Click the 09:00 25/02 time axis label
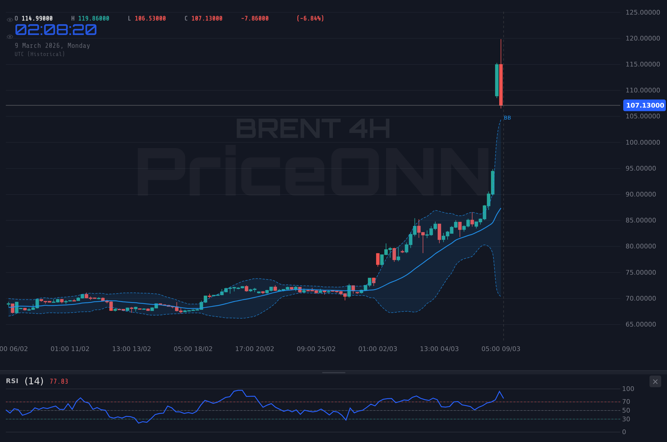The height and width of the screenshot is (442, 667). pyautogui.click(x=316, y=349)
